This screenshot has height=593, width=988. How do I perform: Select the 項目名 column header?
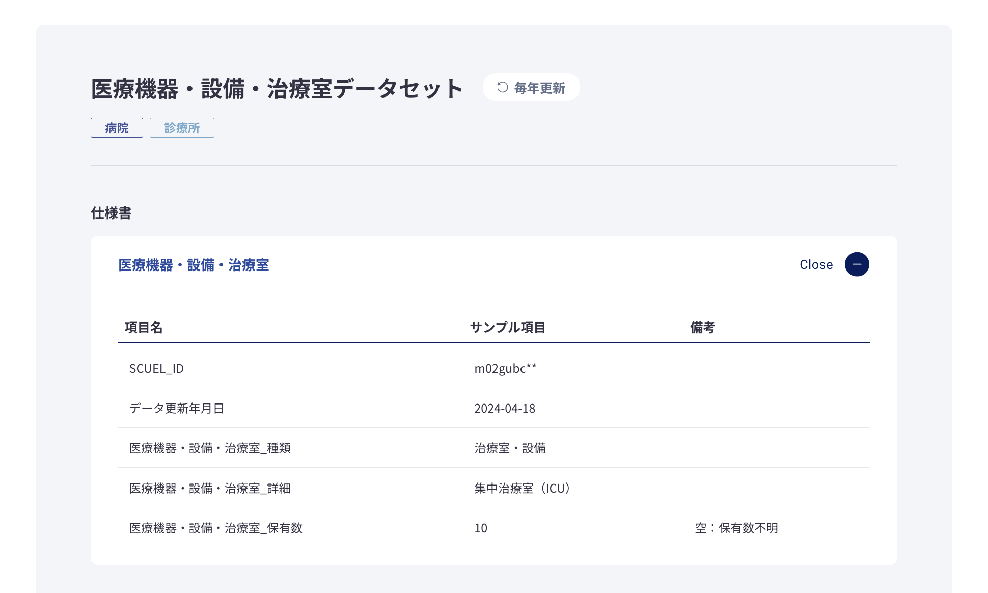click(145, 328)
